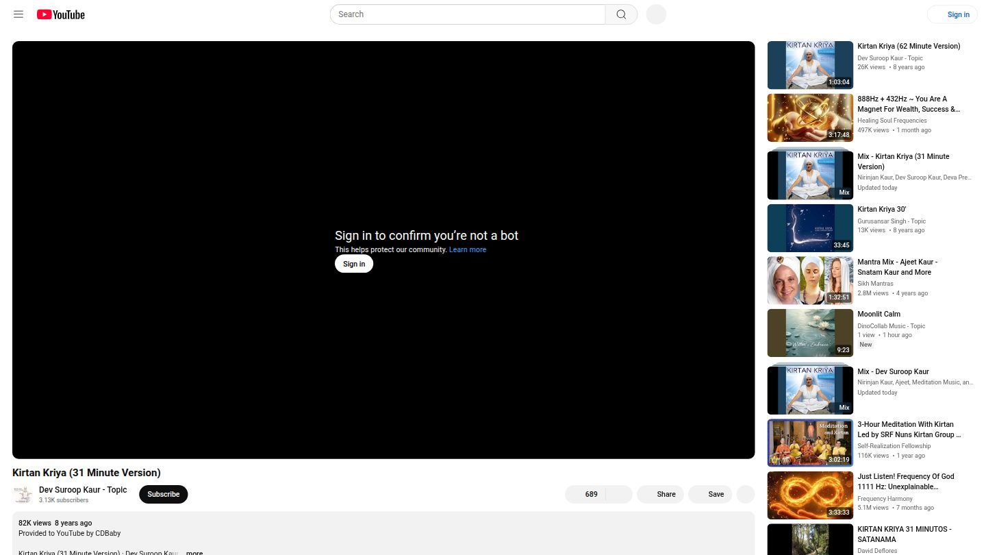Click channel name Gurusansar Singh - Topic
This screenshot has width=986, height=555.
click(892, 221)
